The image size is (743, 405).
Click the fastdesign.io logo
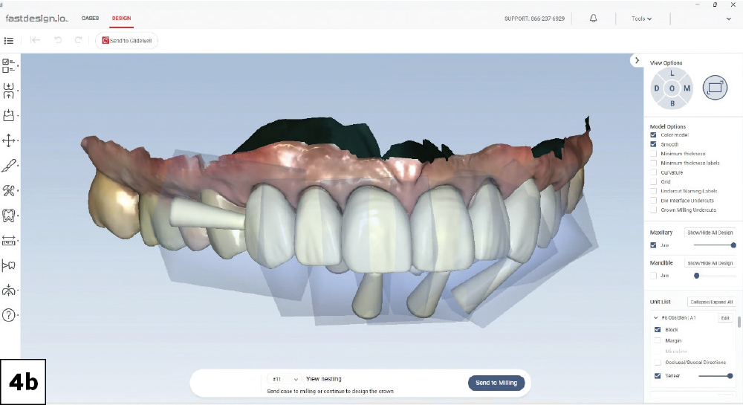pos(36,19)
